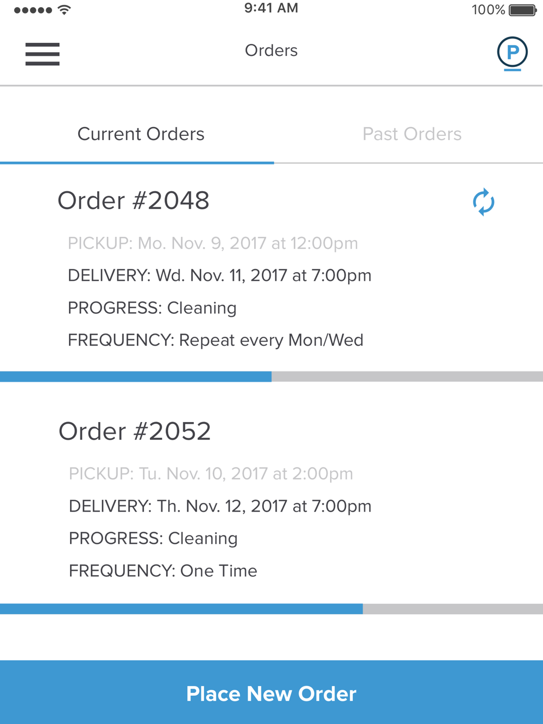This screenshot has height=724, width=543.
Task: Tap the Wi-Fi signal icon
Action: coord(64,10)
